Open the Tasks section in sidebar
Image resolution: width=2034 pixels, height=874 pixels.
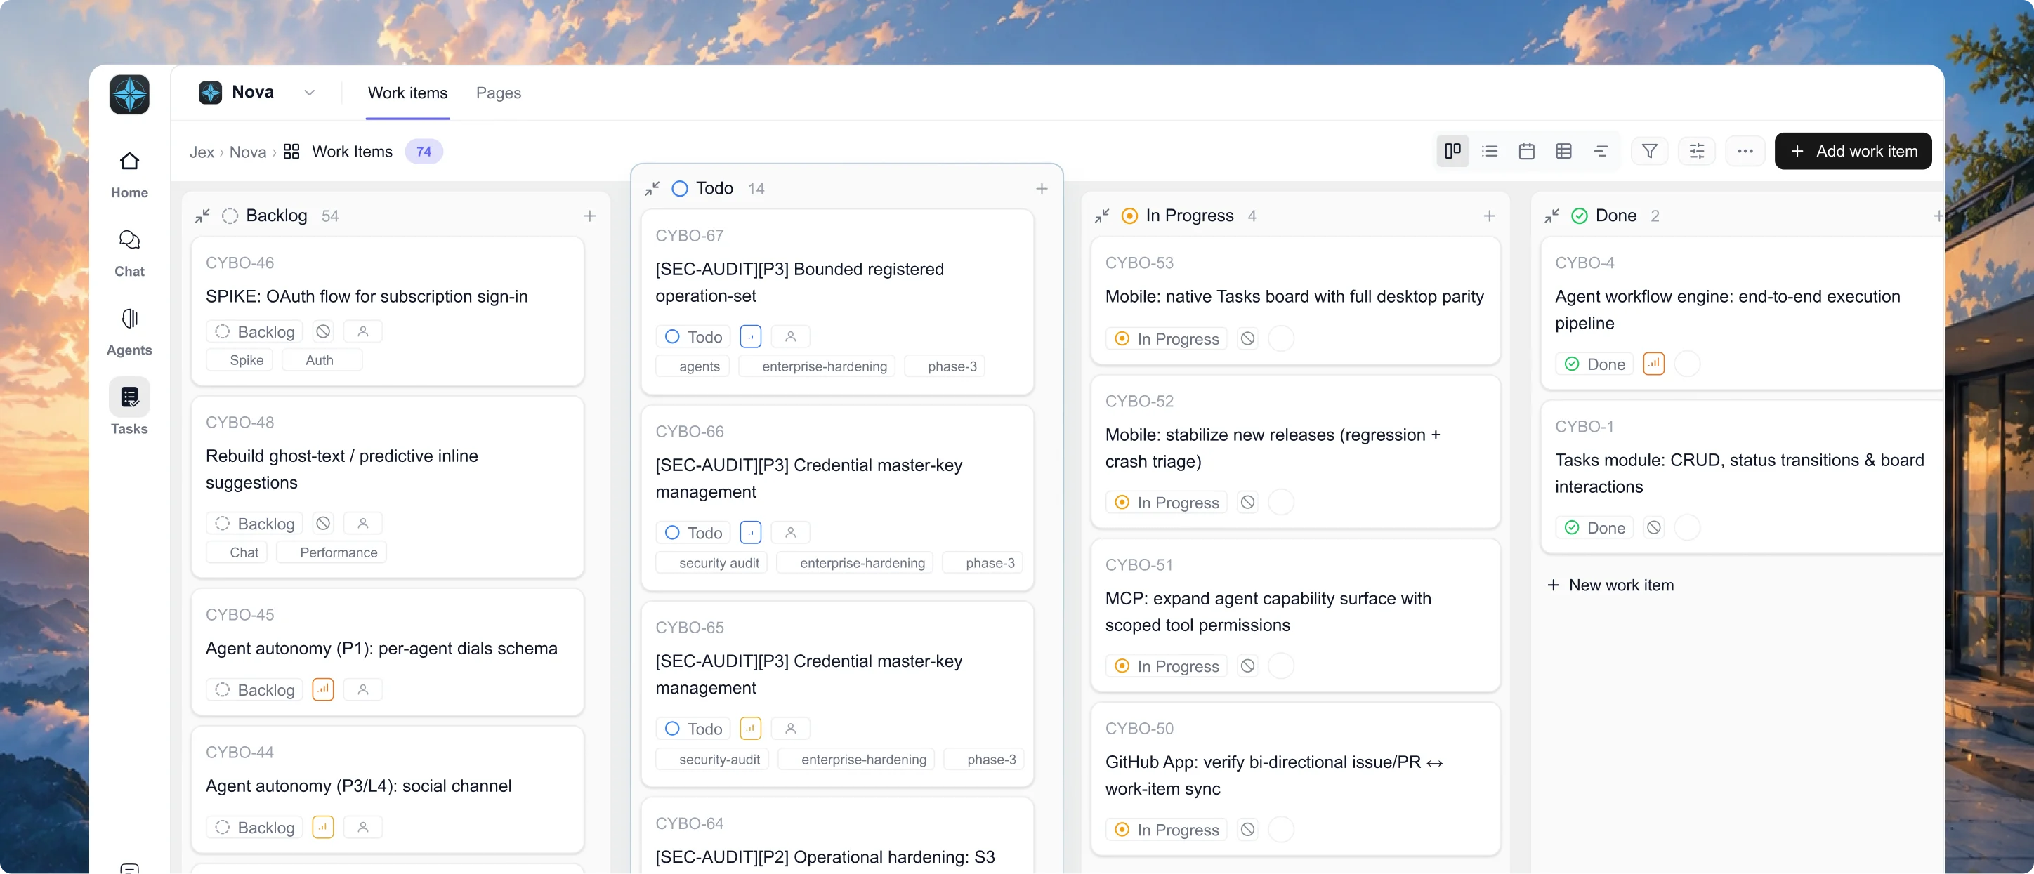click(129, 408)
